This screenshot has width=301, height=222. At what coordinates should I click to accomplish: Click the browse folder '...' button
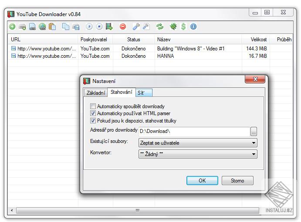tap(254, 132)
